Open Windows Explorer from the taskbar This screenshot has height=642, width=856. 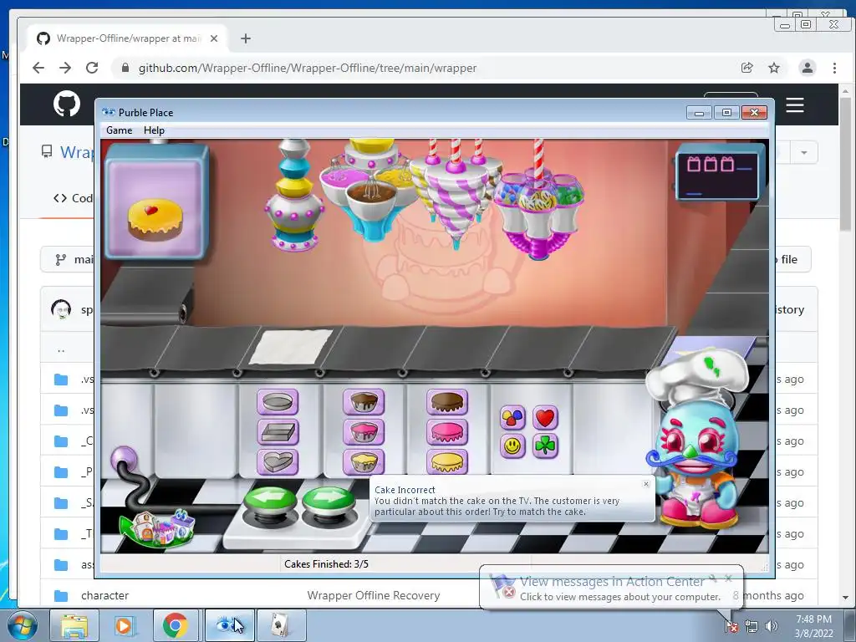(x=74, y=625)
